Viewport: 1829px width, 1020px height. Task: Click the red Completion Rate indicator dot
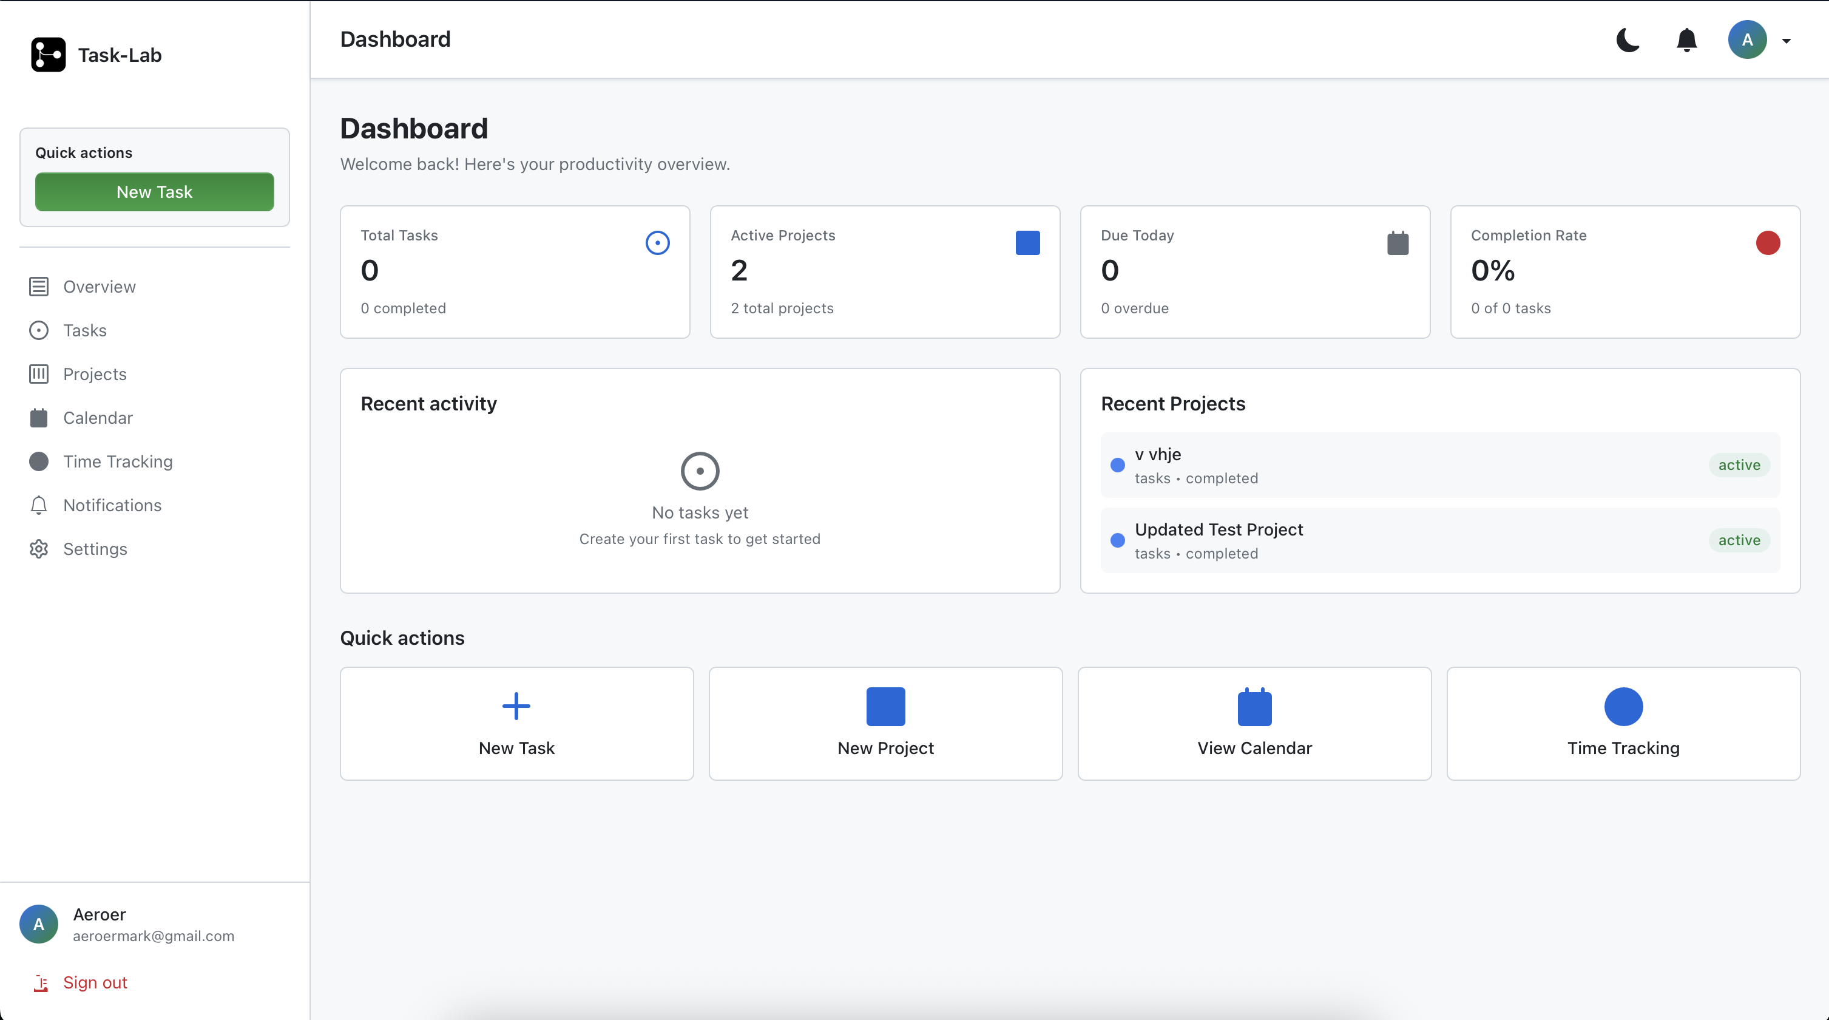(x=1768, y=243)
